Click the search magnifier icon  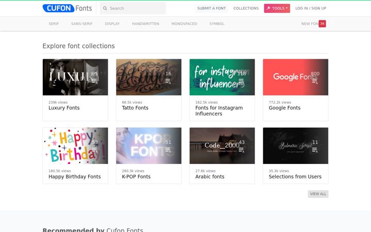point(105,8)
